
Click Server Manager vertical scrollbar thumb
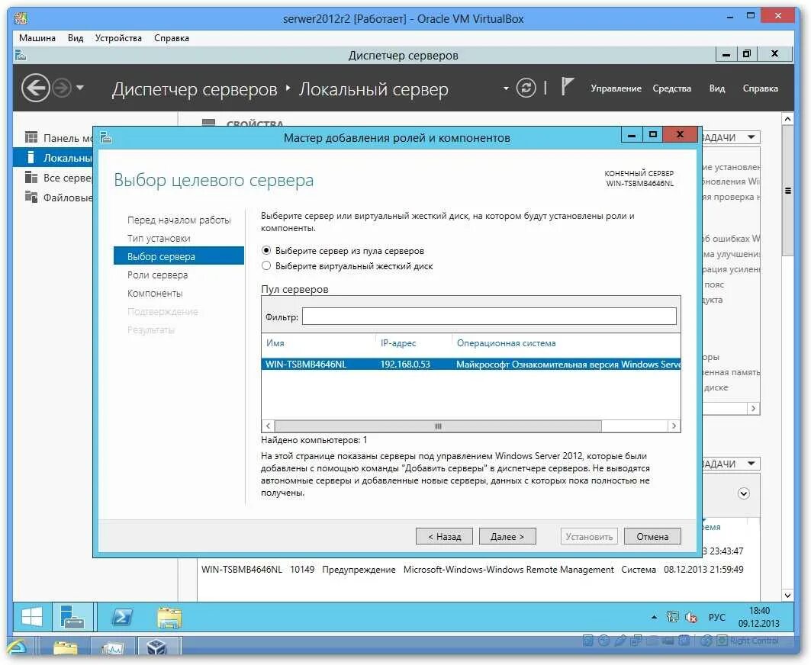coord(787,191)
